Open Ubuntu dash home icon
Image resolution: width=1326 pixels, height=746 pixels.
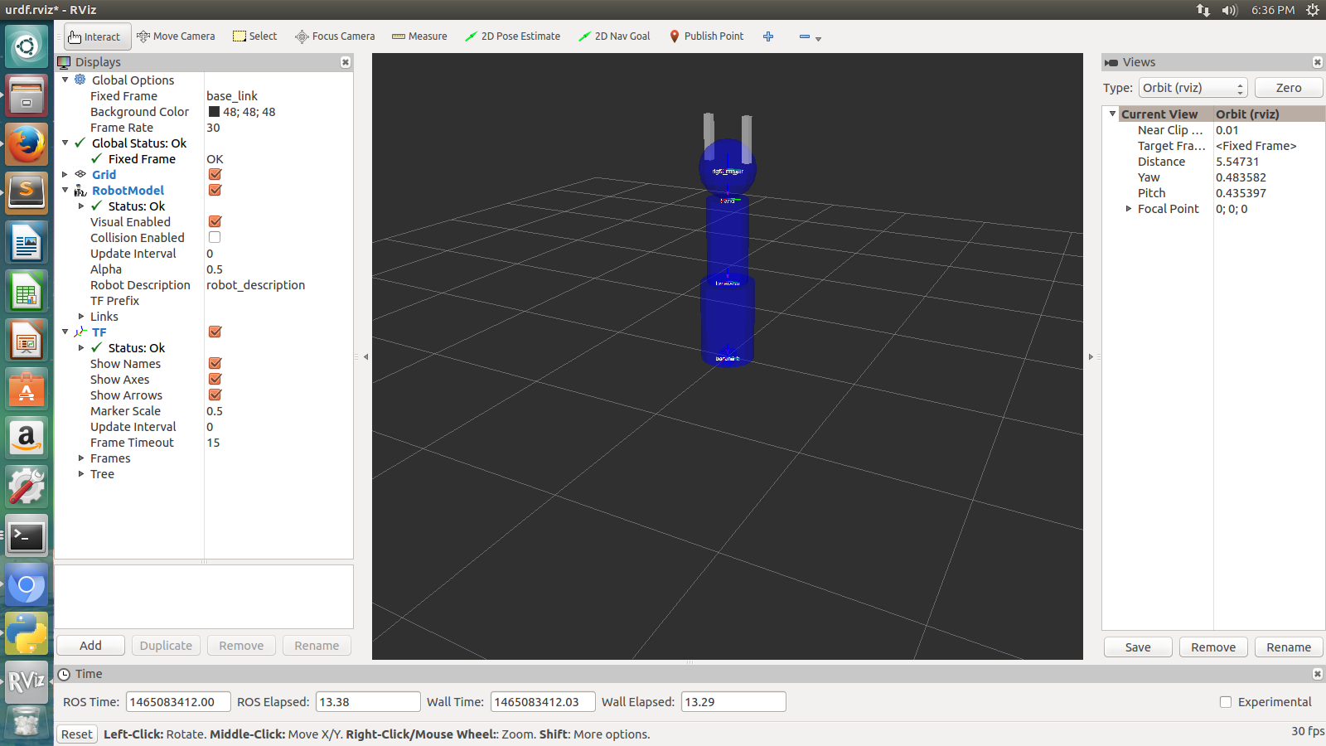click(27, 46)
